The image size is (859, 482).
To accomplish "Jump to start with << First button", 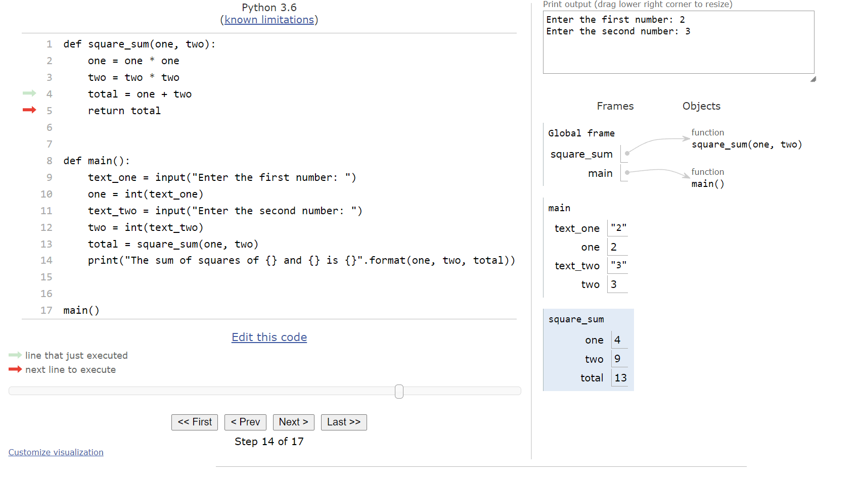I will pyautogui.click(x=195, y=422).
